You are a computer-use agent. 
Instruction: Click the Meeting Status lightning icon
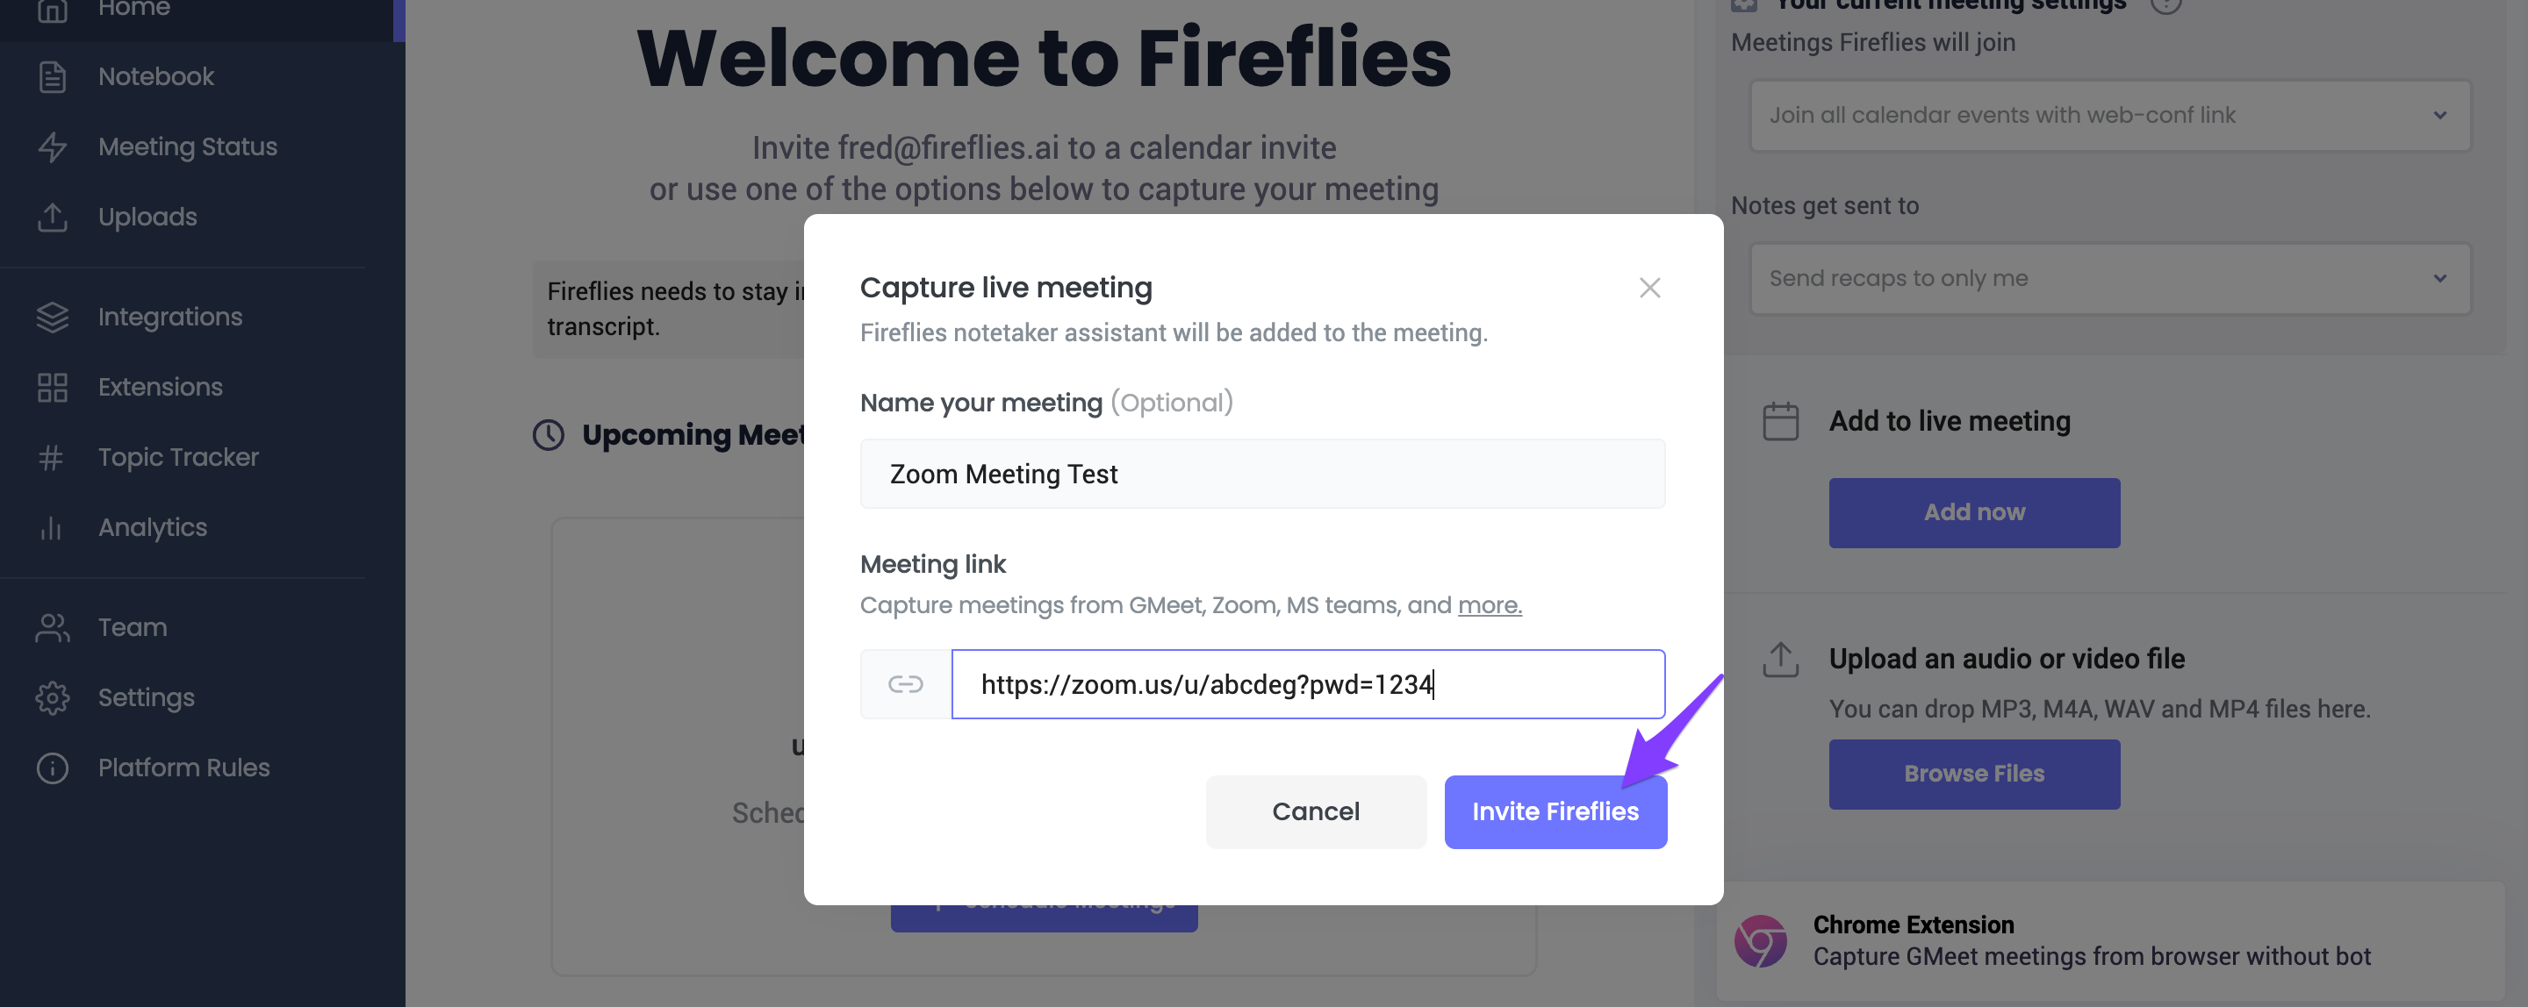52,147
